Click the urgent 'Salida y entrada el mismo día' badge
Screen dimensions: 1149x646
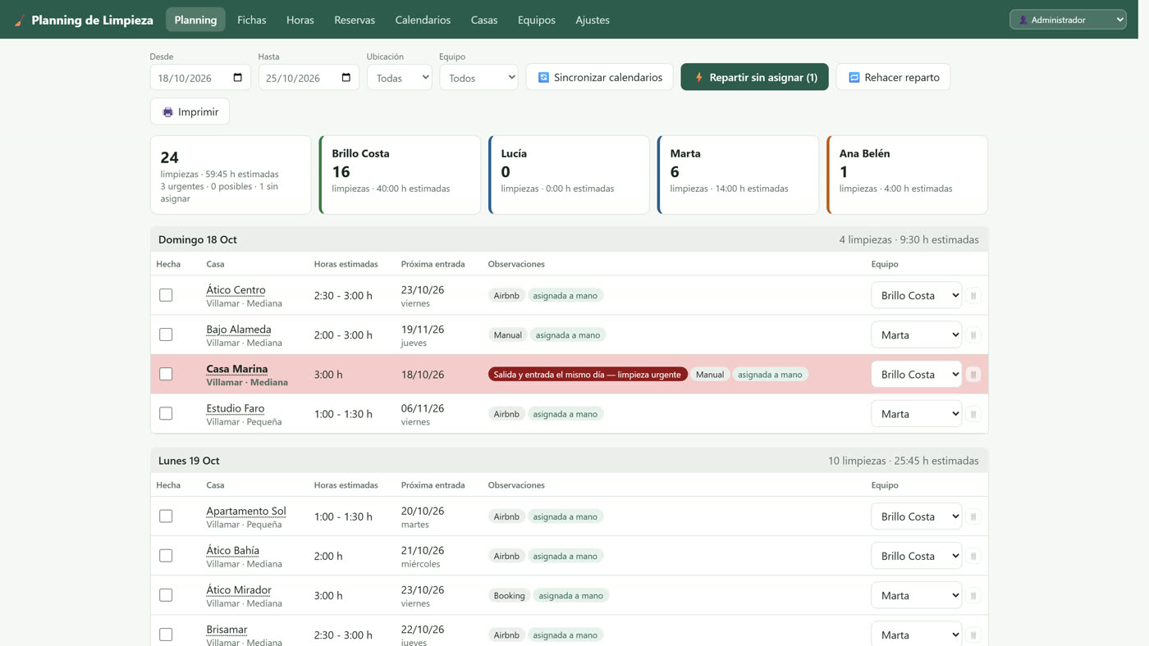(x=587, y=375)
